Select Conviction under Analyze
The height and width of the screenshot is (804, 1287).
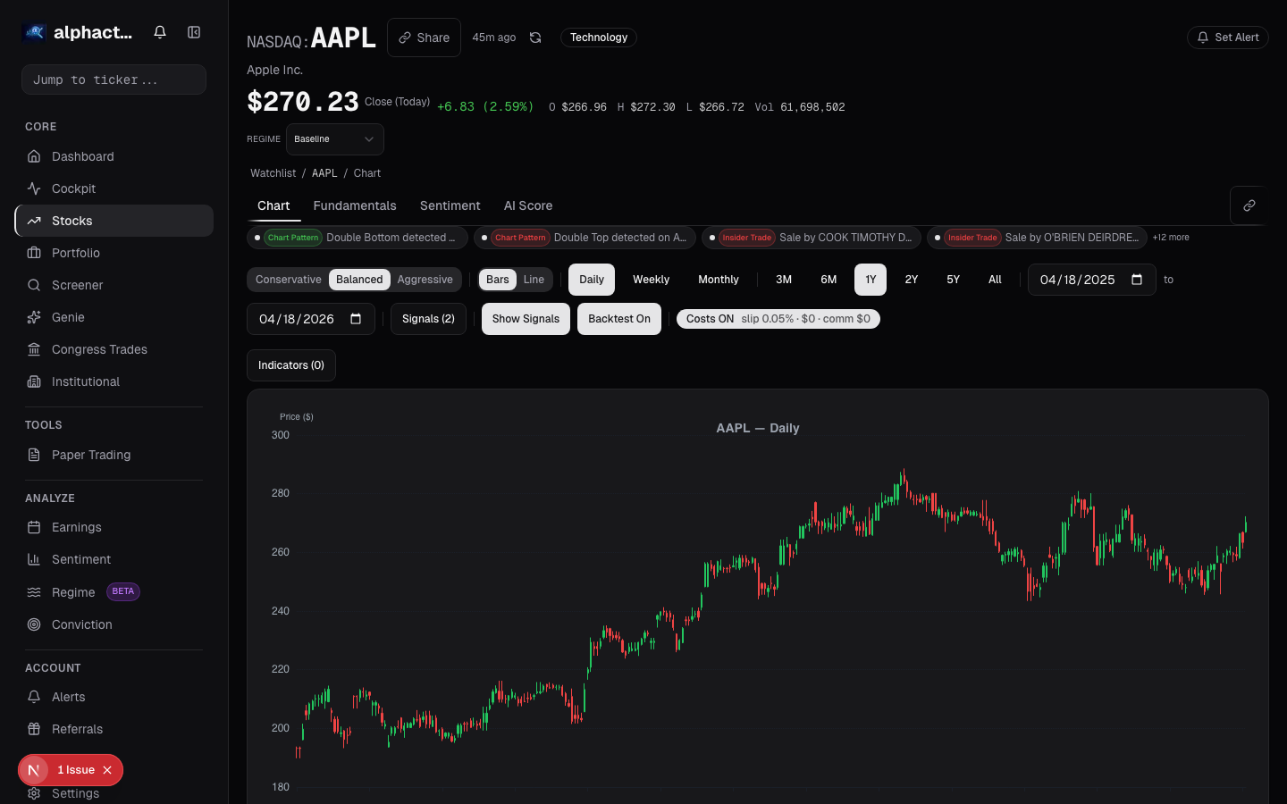[81, 624]
